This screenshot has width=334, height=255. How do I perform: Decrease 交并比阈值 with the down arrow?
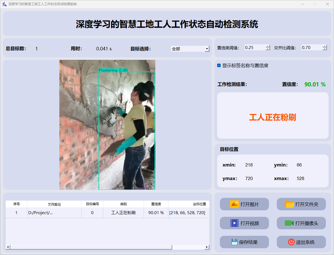tap(325, 49)
